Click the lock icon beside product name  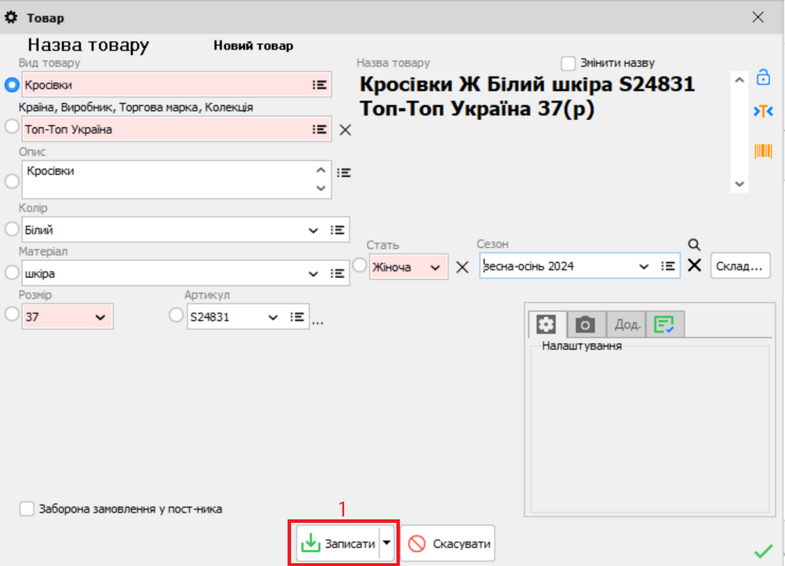tap(762, 77)
